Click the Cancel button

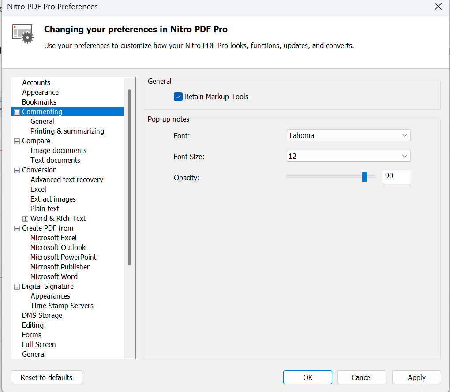[362, 377]
